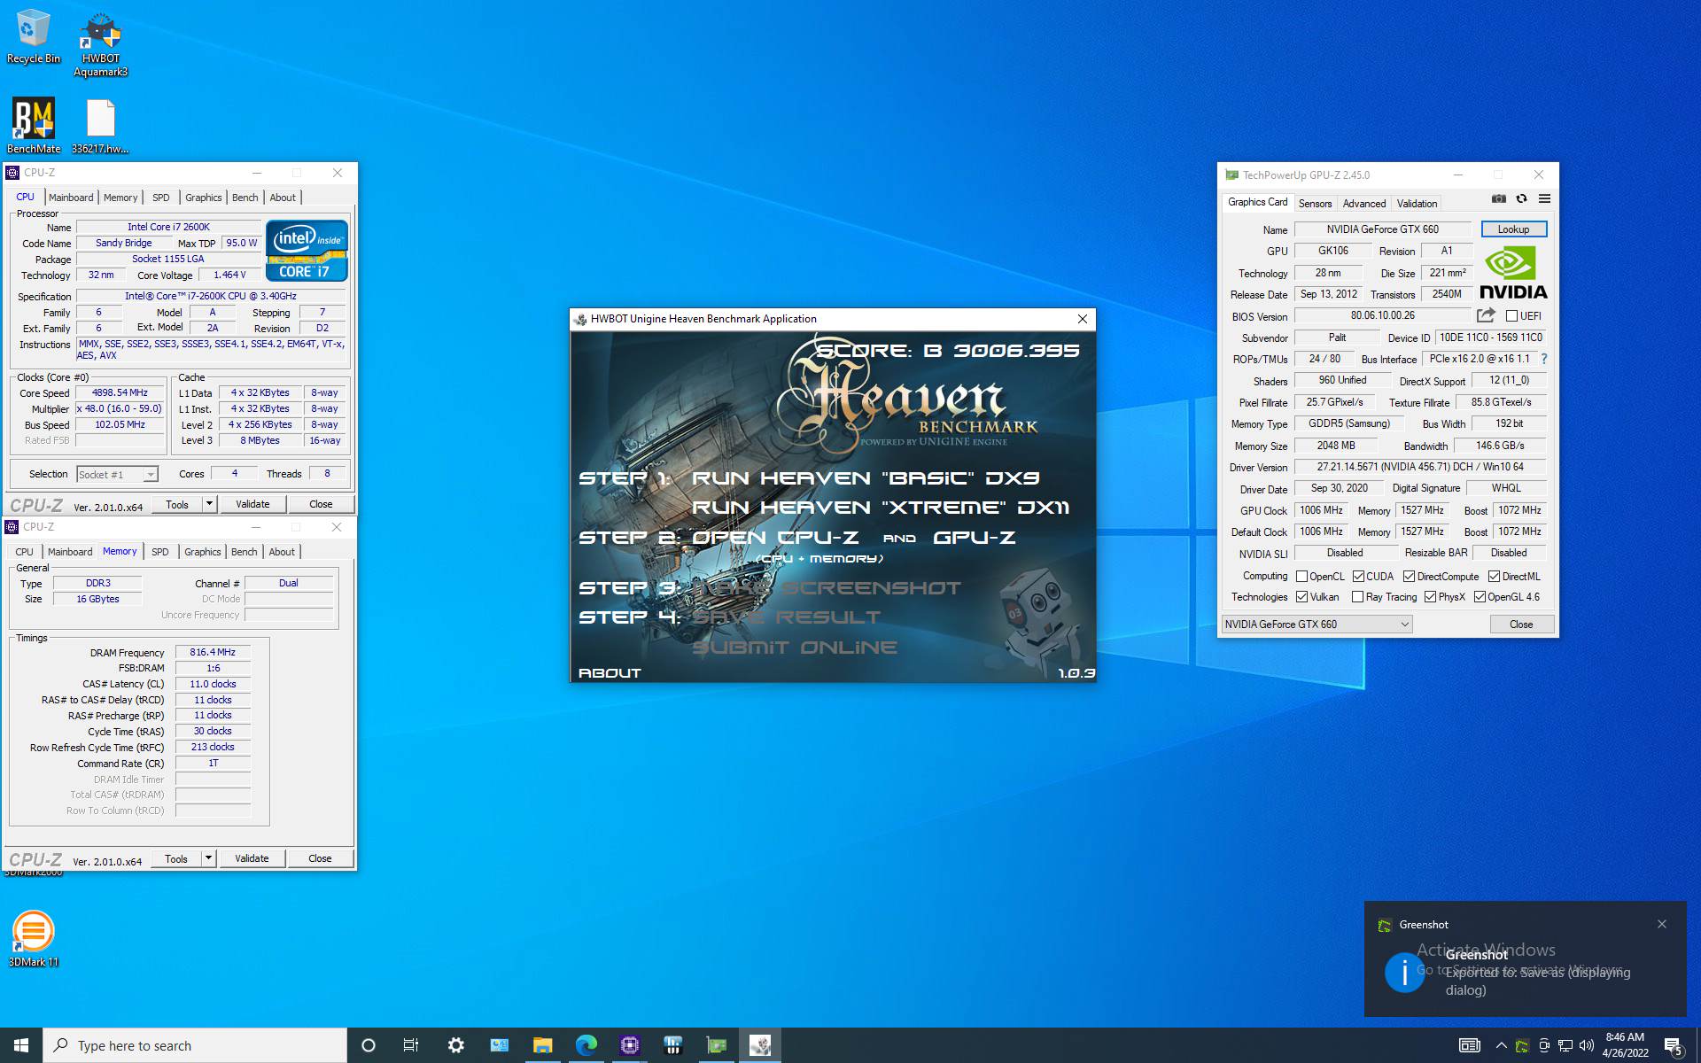Viewport: 1701px width, 1063px height.
Task: Click Close button in the Memory CPU-Z window
Action: (x=320, y=858)
